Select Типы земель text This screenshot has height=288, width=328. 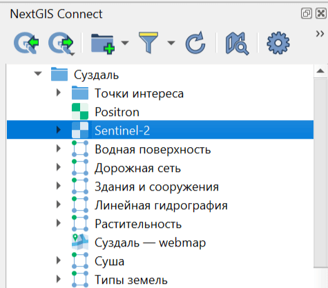131,280
